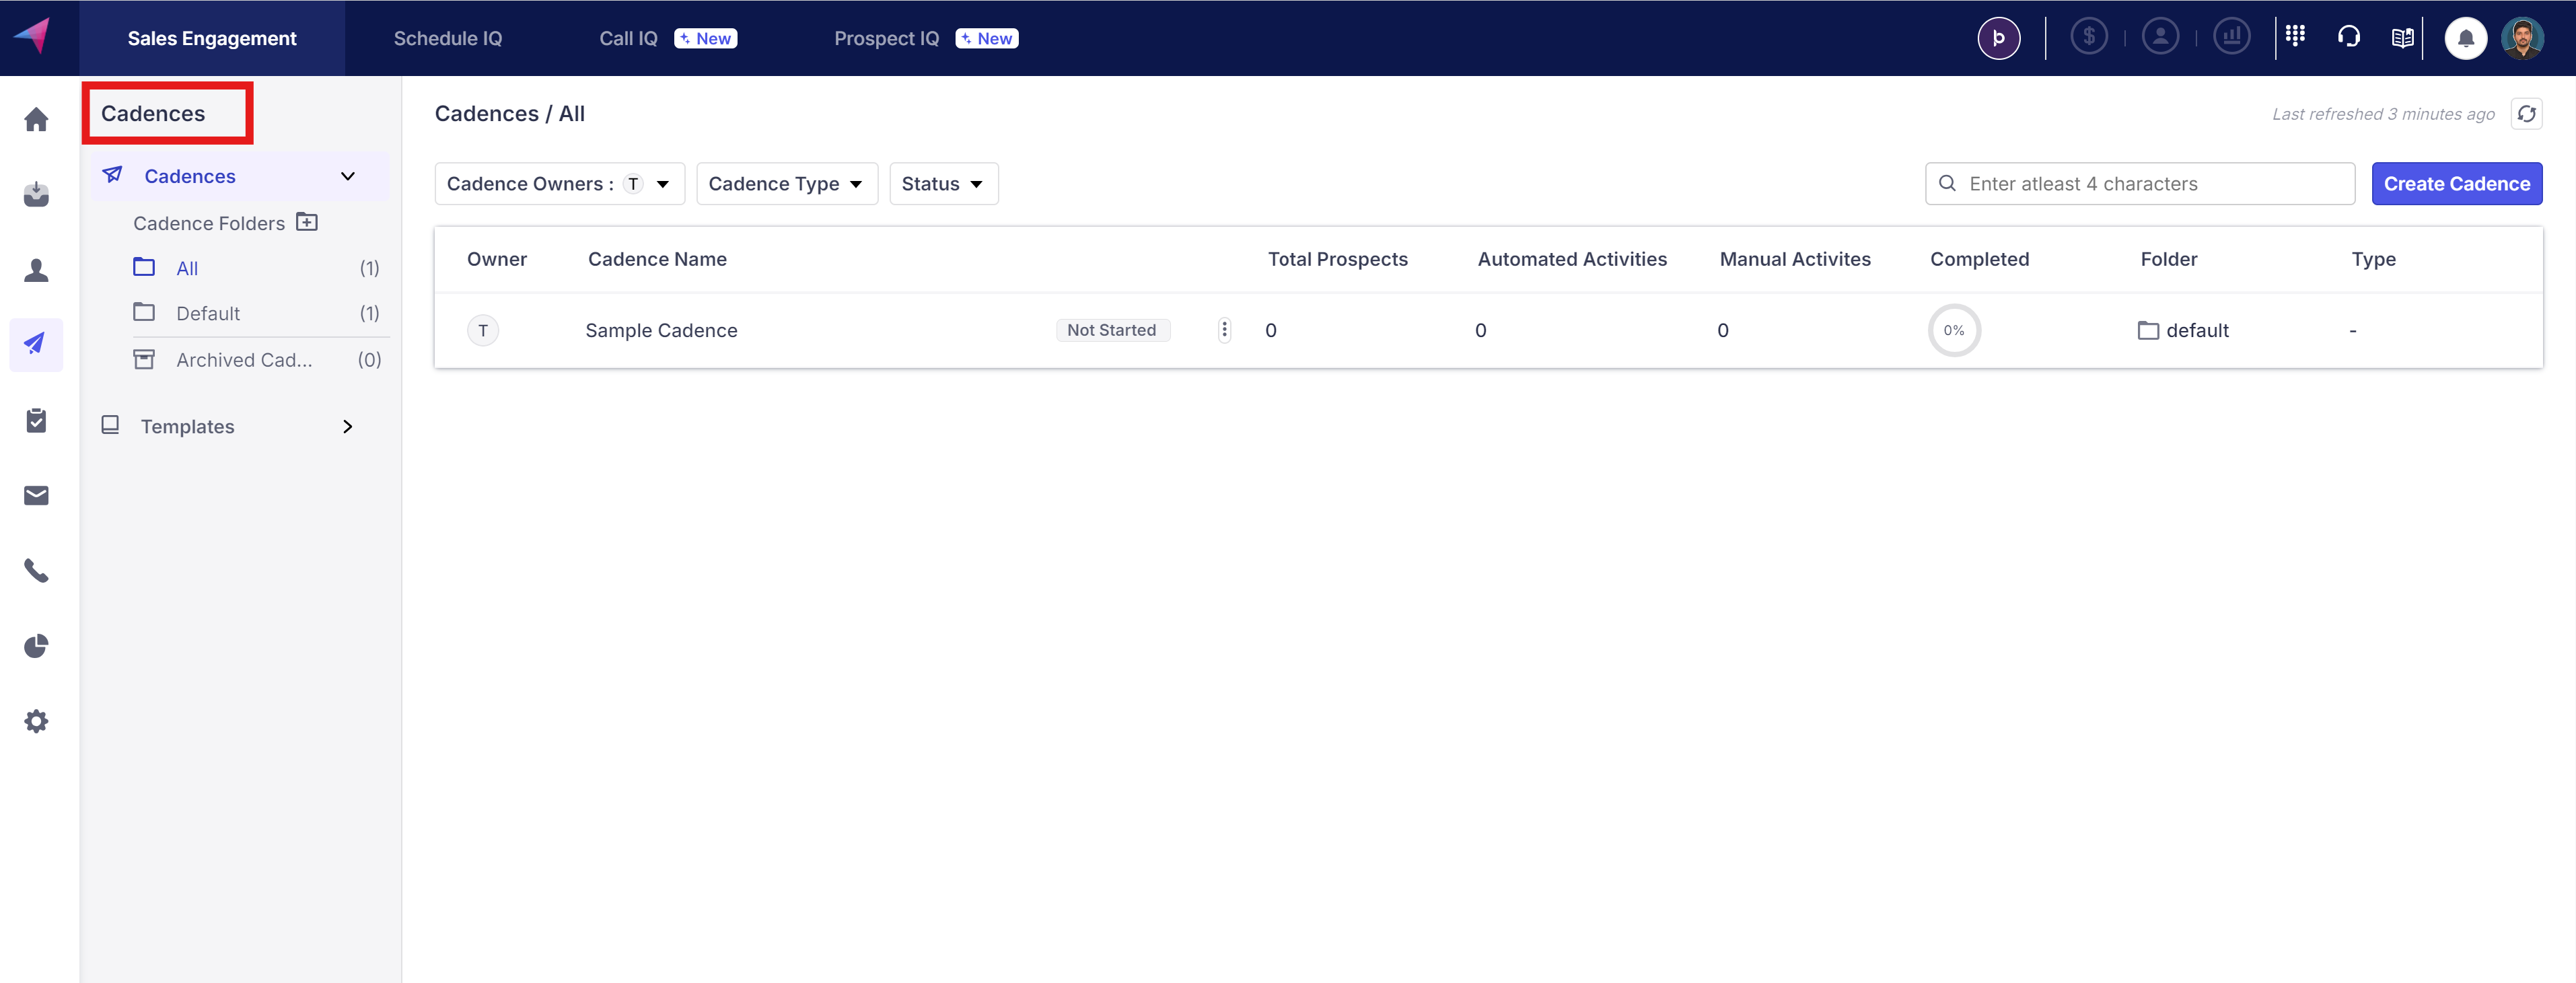Image resolution: width=2576 pixels, height=983 pixels.
Task: Switch to the Schedule IQ tab
Action: (x=447, y=38)
